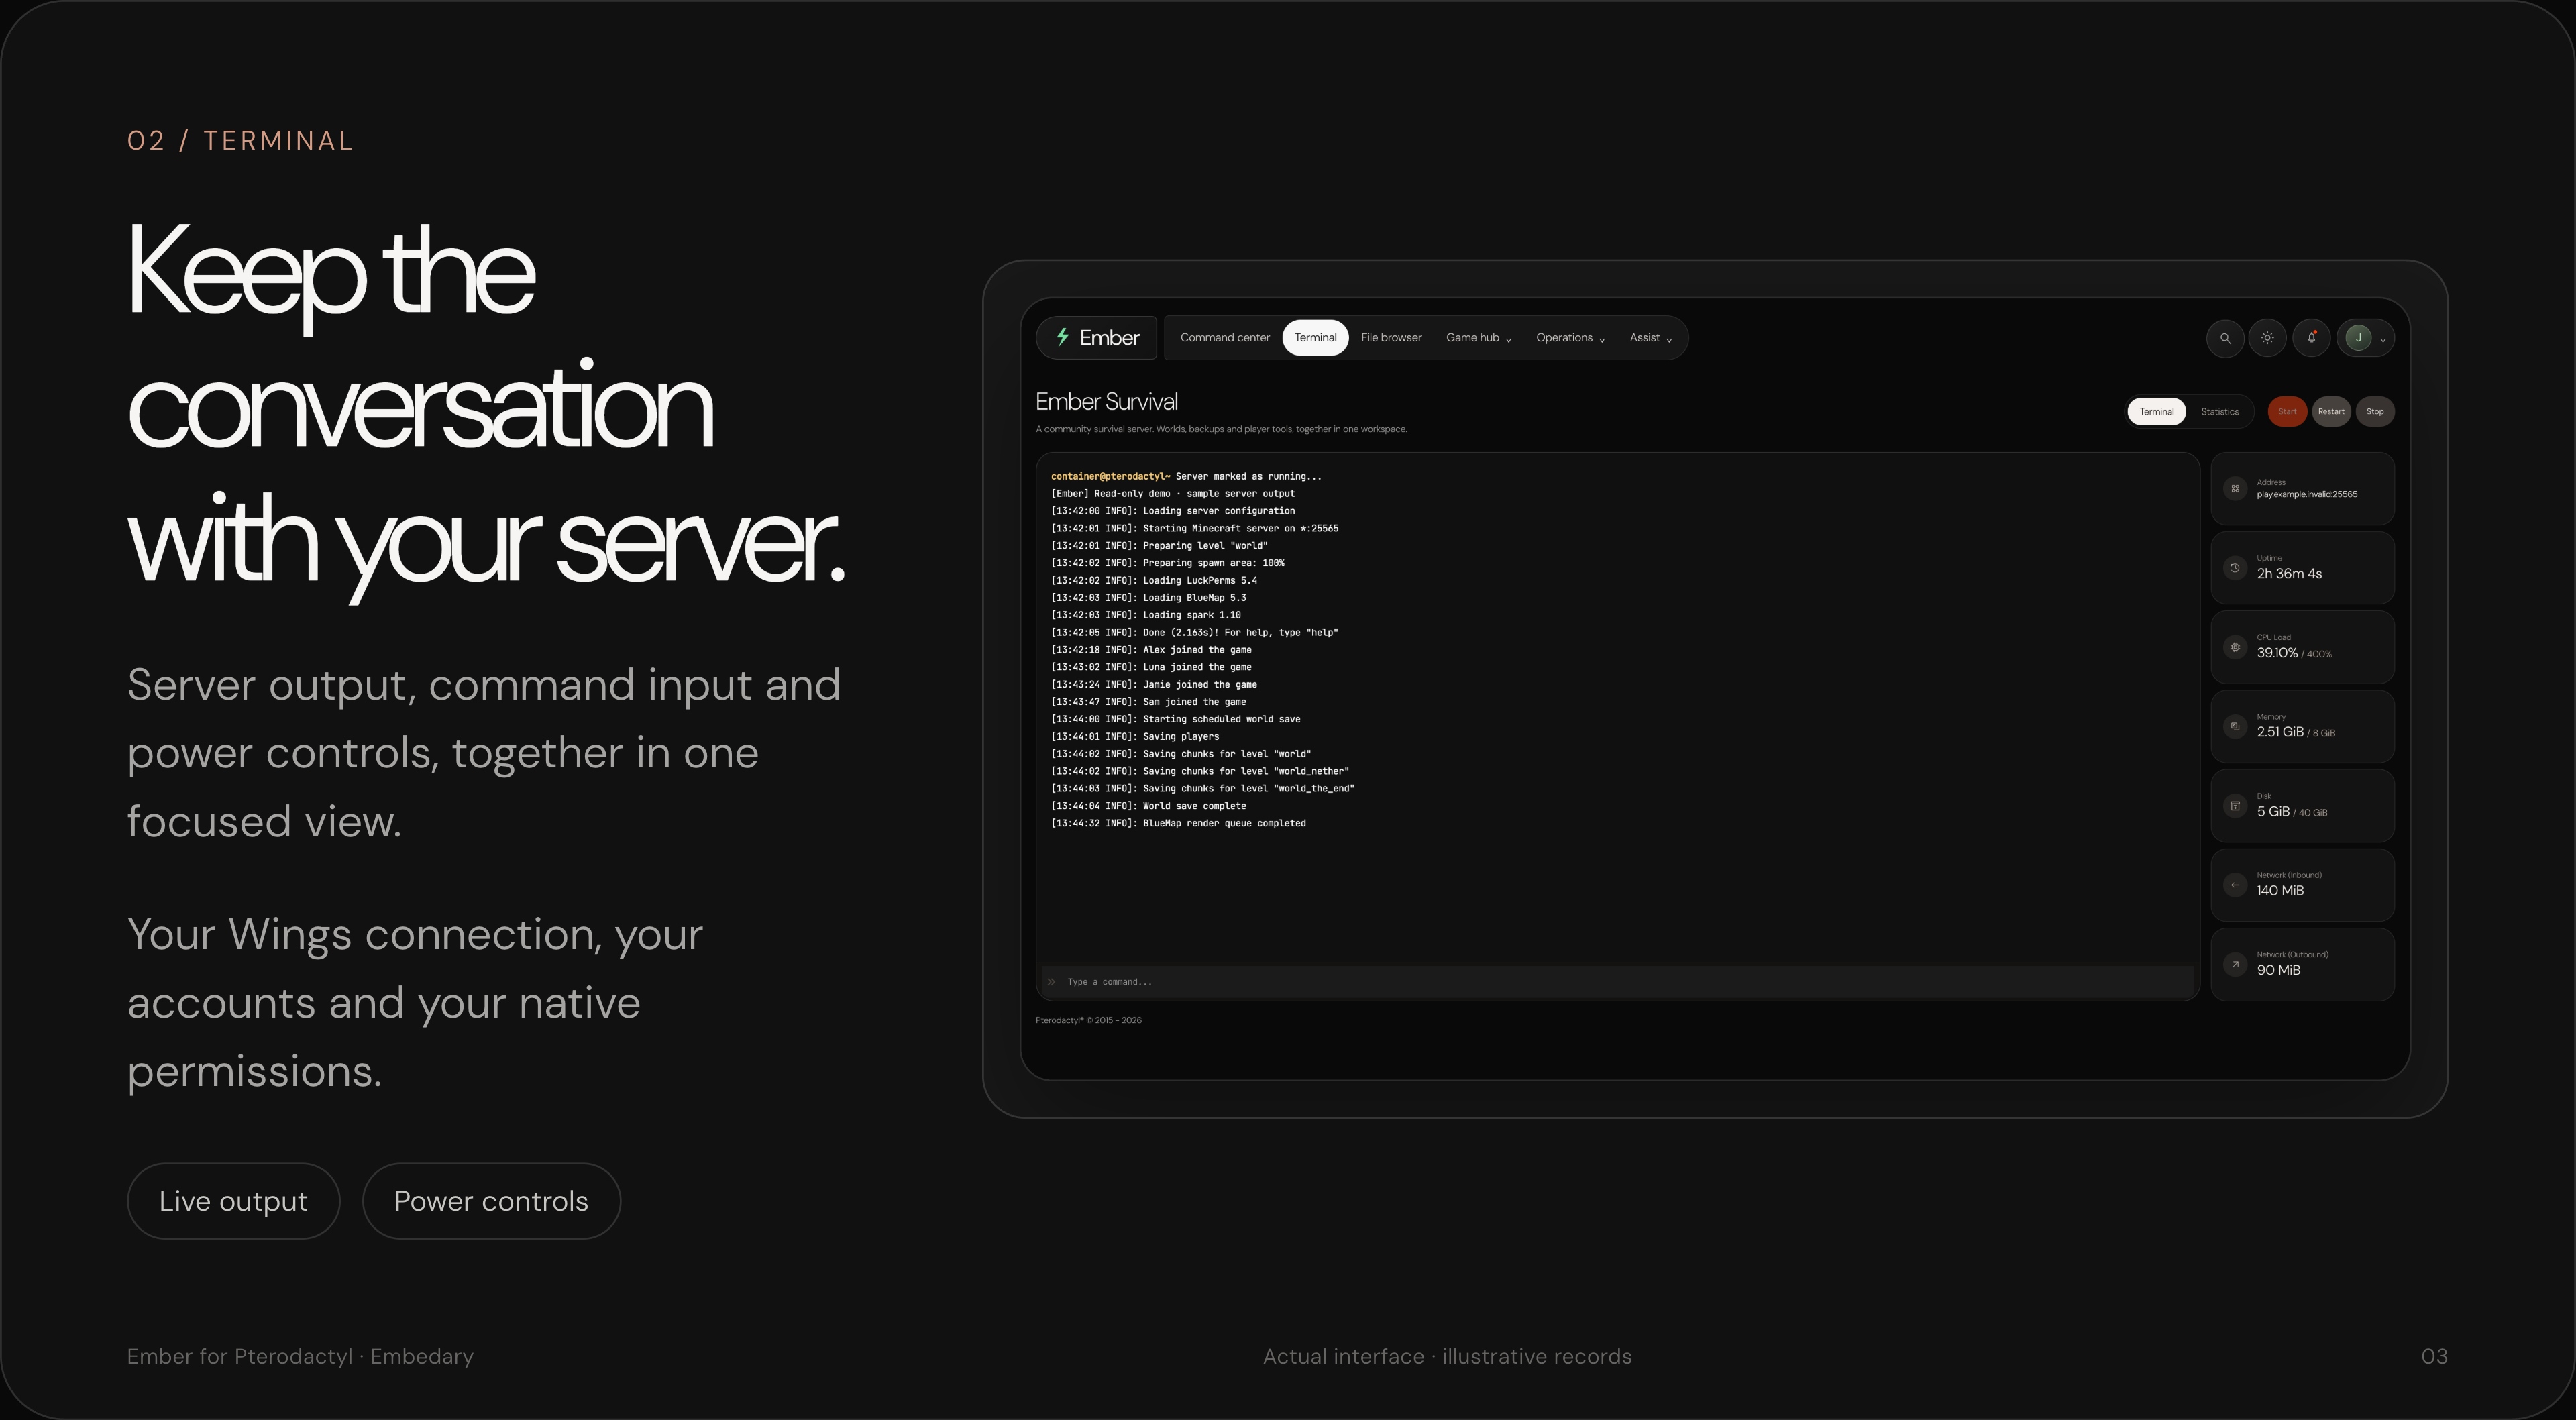Click the Live output pill

pos(233,1201)
